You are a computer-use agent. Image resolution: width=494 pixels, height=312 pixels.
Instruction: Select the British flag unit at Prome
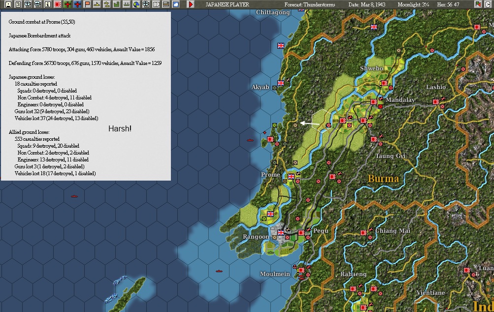pos(291,176)
